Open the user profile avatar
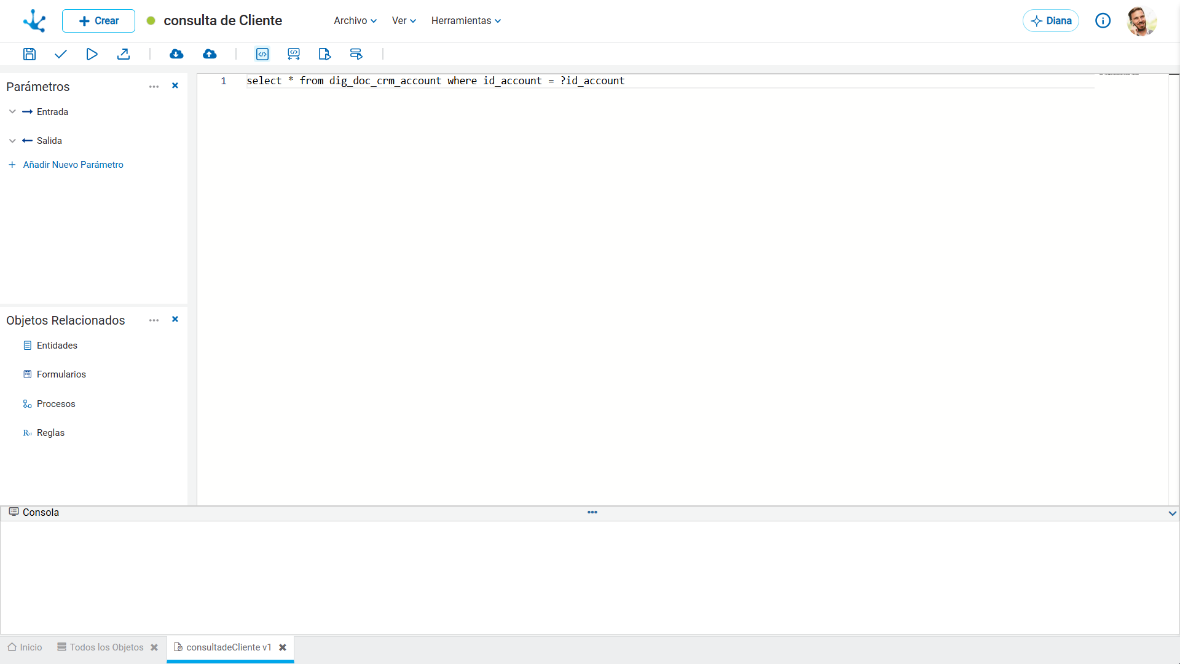Viewport: 1180px width, 664px height. tap(1142, 21)
